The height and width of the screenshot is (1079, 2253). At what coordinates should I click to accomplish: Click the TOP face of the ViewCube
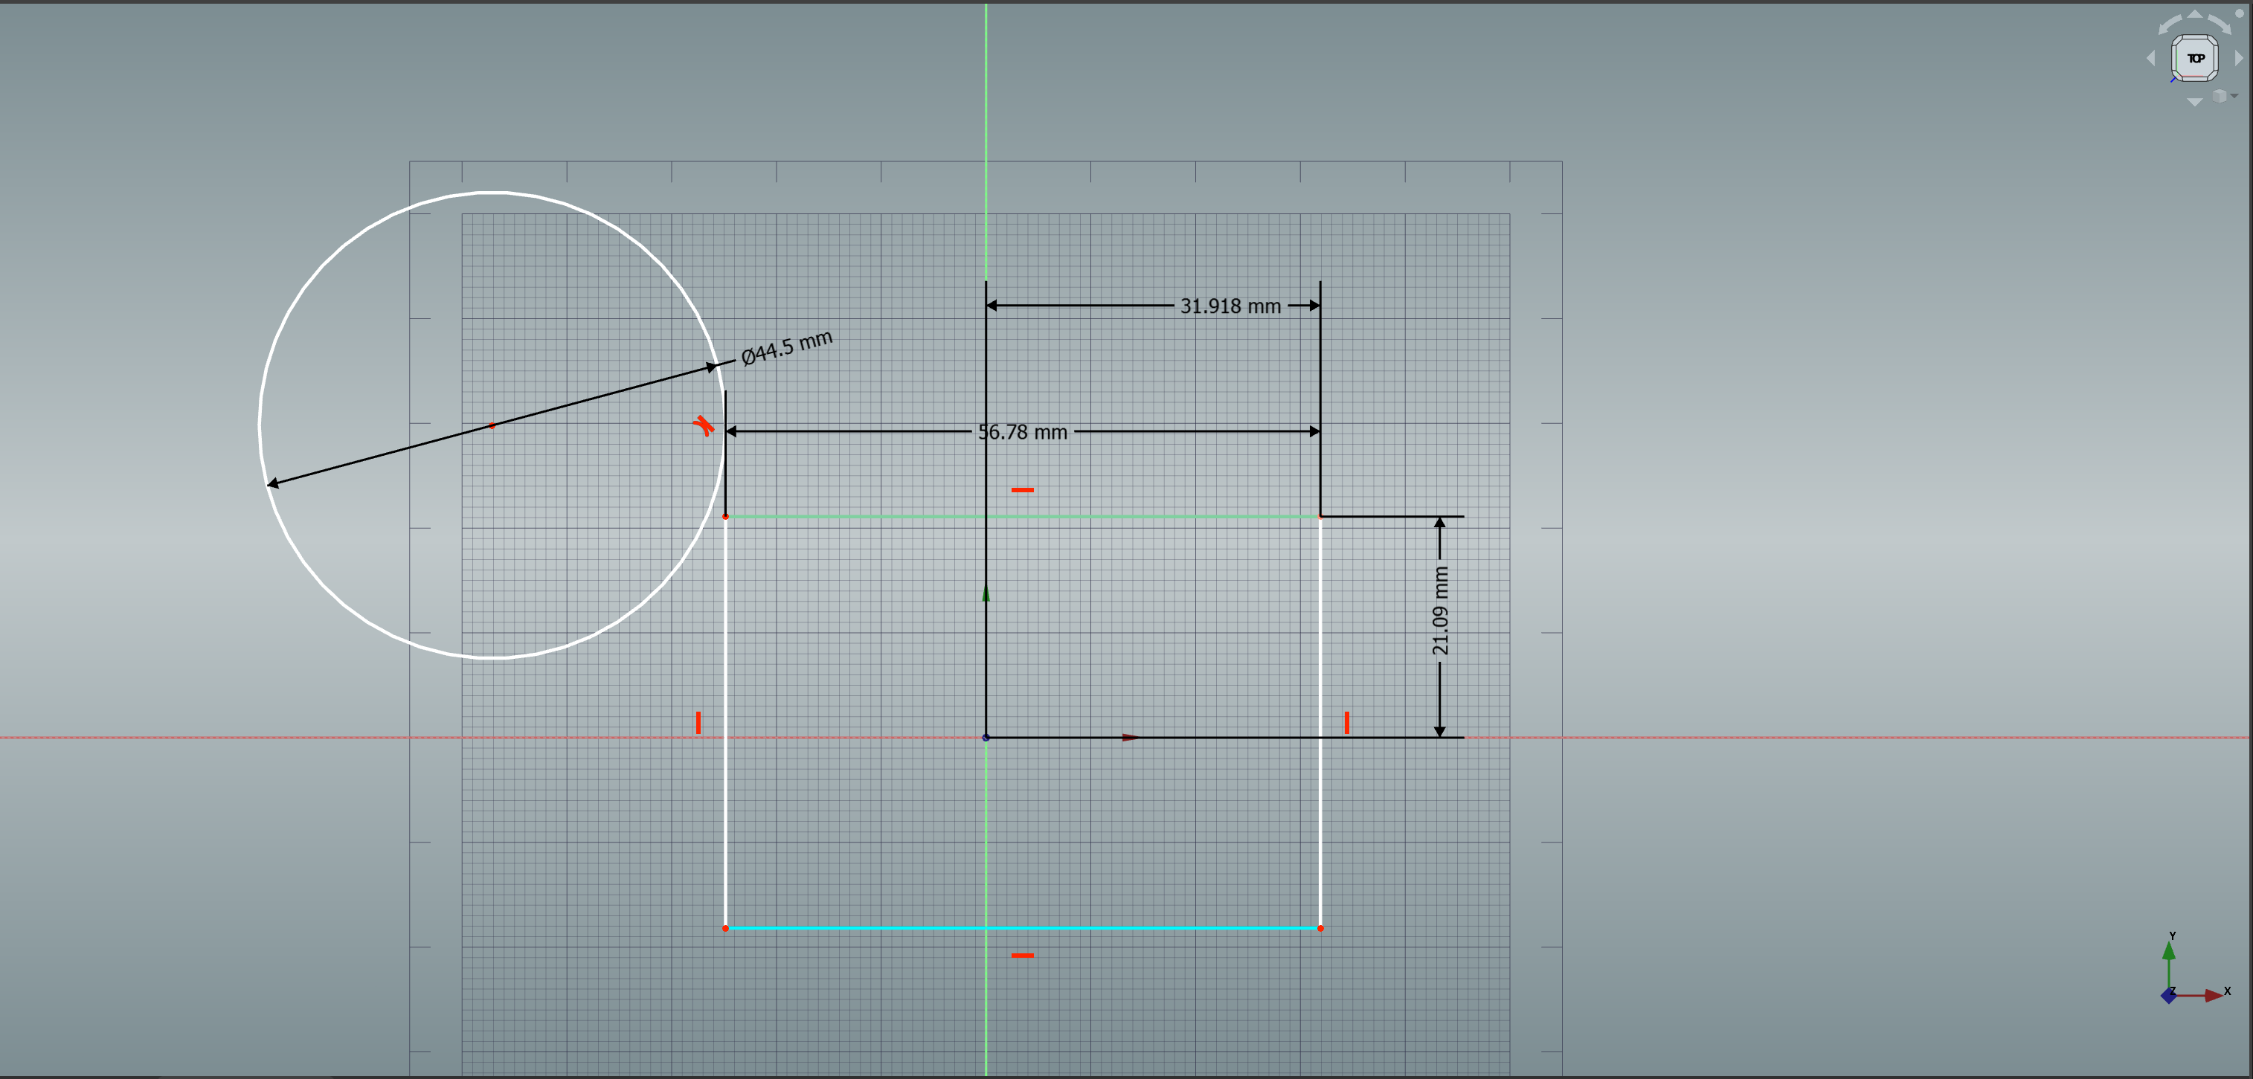pos(2195,59)
